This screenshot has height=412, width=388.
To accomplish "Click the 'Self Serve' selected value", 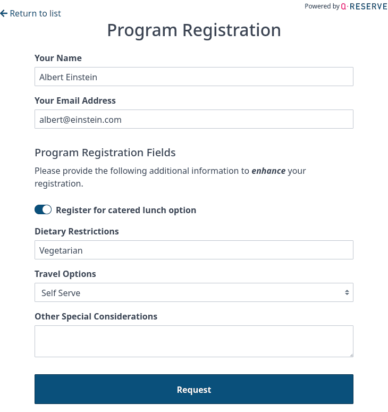I will [61, 293].
